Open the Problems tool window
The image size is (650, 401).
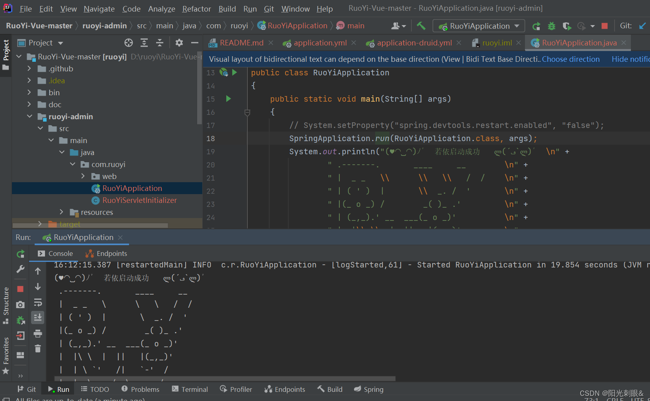pos(140,389)
